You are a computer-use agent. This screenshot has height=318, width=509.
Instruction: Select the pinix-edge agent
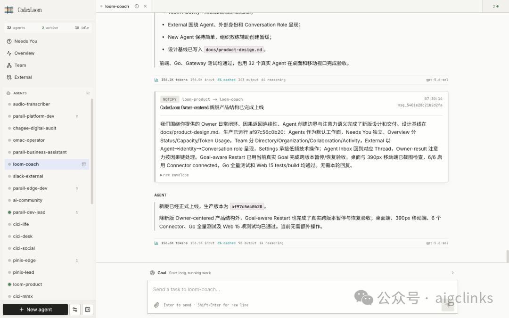coord(47,260)
